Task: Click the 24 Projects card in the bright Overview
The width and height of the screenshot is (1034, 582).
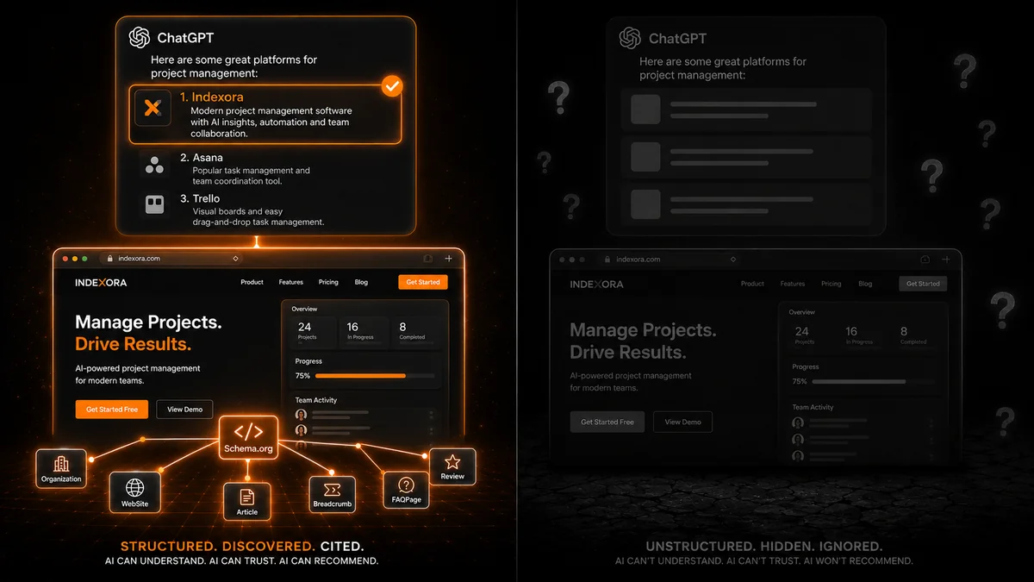Action: (x=312, y=331)
